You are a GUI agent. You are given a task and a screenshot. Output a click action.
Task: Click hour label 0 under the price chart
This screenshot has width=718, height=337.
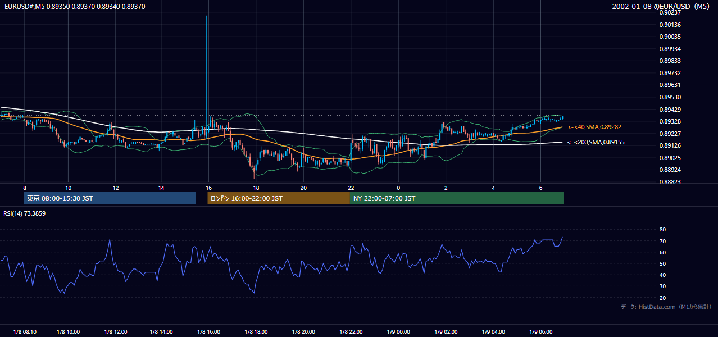pyautogui.click(x=398, y=188)
